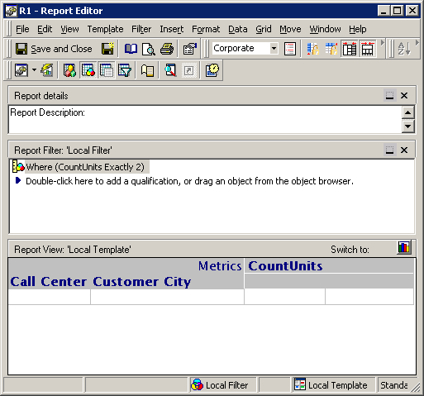Image resolution: width=424 pixels, height=396 pixels.
Task: Click the Report Description scroll down arrow
Action: coord(408,126)
